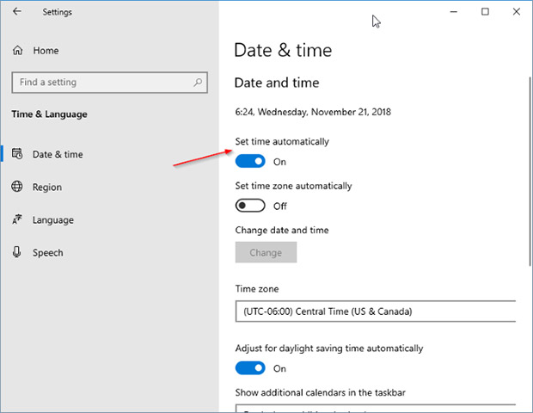
Task: Click the Time zone label
Action: [257, 289]
